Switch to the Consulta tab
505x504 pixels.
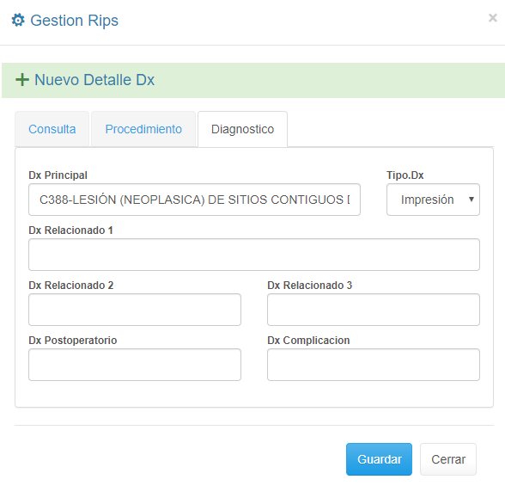(x=52, y=129)
